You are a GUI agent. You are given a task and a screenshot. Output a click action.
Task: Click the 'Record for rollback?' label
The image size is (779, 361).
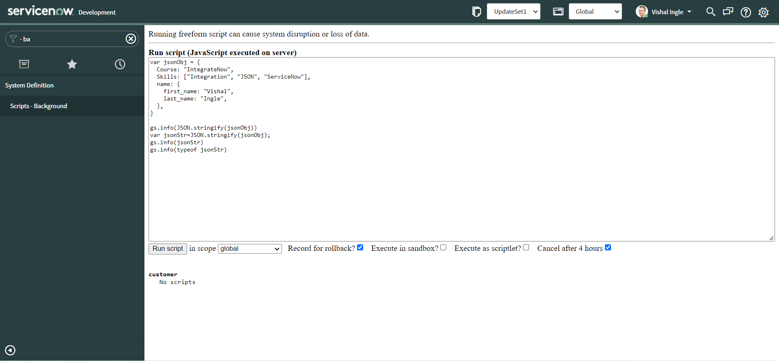pos(321,248)
